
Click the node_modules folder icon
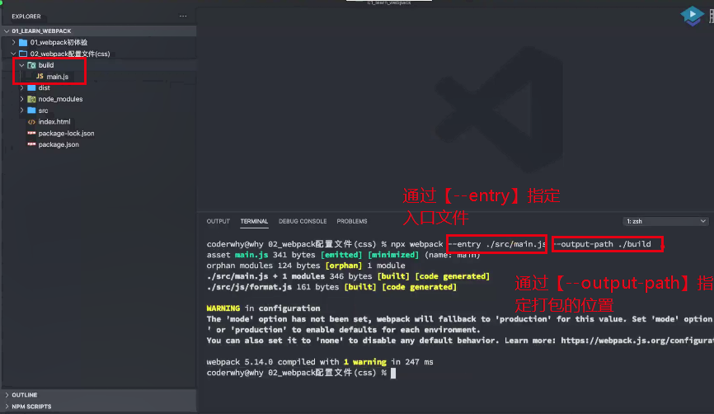point(31,99)
